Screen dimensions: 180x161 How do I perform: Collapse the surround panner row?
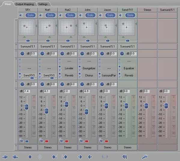pos(16,20)
